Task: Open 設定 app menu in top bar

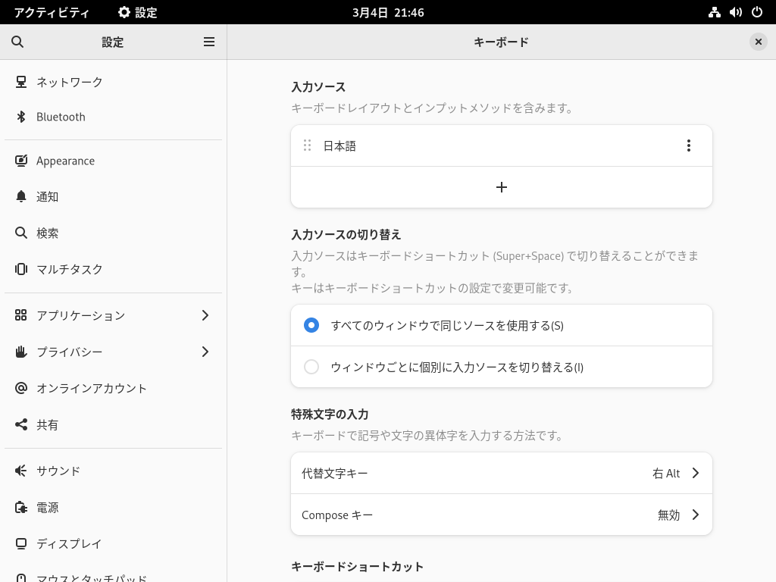Action: (x=138, y=12)
